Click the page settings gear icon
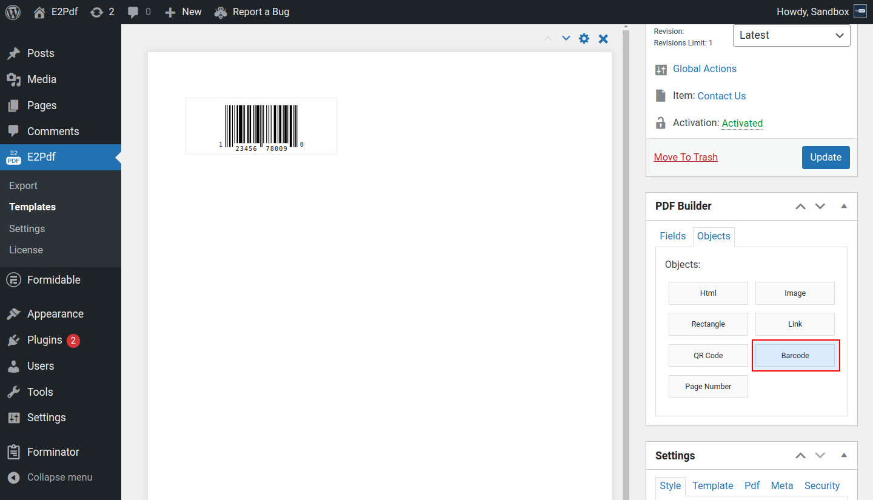 [584, 39]
